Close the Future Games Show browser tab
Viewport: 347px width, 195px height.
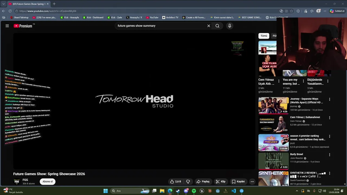(47, 4)
